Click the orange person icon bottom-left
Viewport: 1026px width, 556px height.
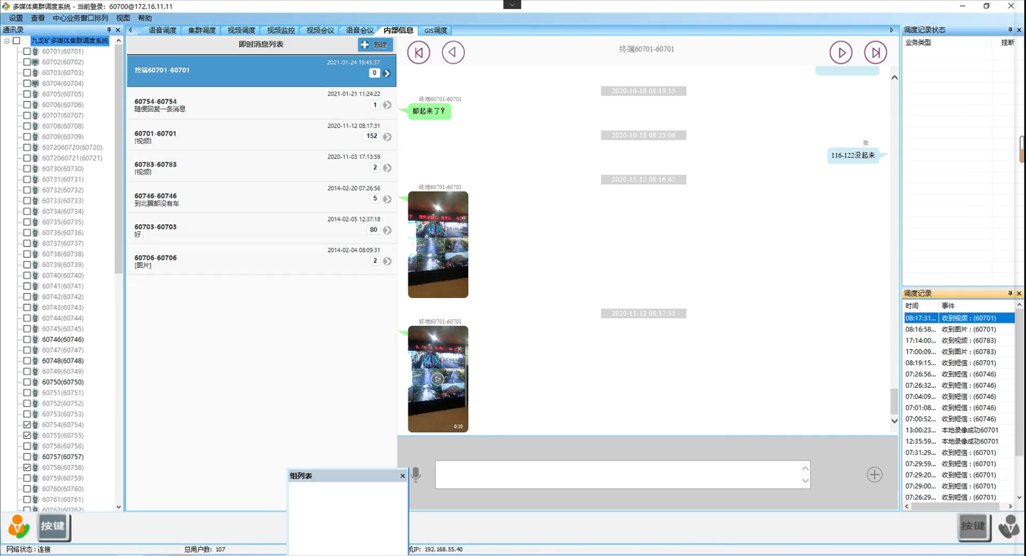coord(19,526)
